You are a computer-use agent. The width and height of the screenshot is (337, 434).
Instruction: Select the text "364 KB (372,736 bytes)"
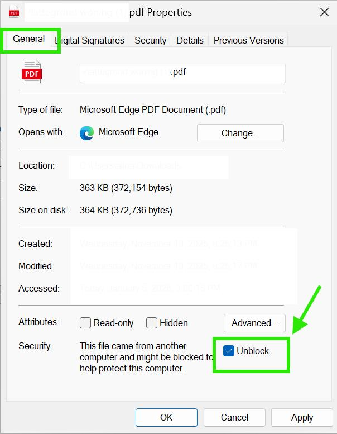click(x=126, y=211)
